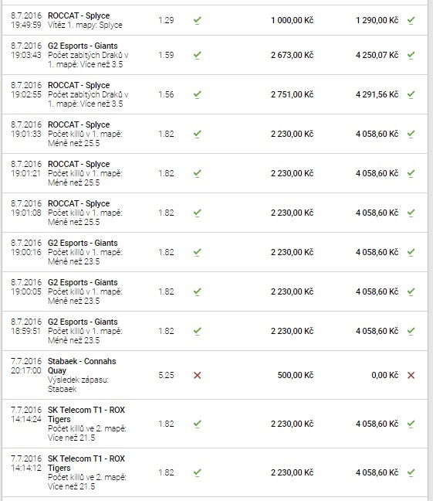This screenshot has width=433, height=501.
Task: Select G2 Esports - Giants bet placed 18:59:51
Action: tap(215, 331)
